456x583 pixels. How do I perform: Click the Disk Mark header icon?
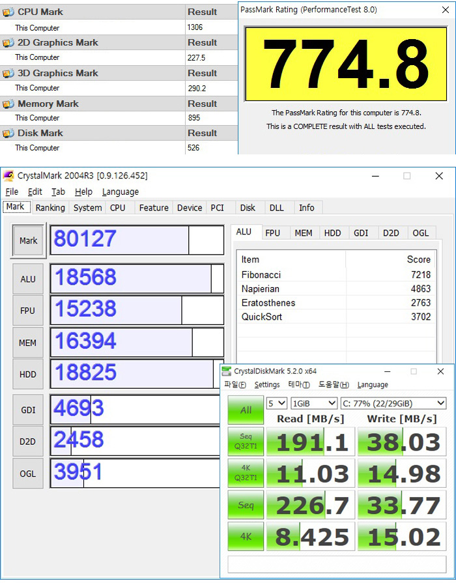coord(8,133)
